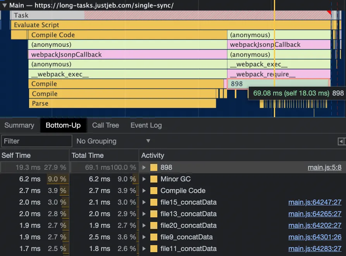Click the __webpack_require__ flame bar
346x256 pixels.
[279, 74]
